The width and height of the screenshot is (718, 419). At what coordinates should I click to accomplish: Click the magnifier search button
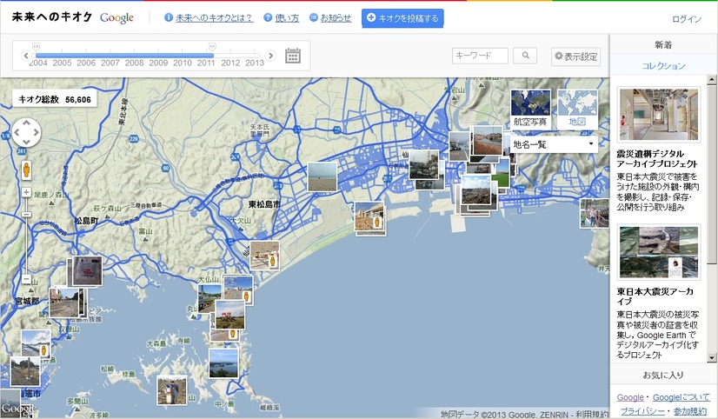pyautogui.click(x=525, y=56)
